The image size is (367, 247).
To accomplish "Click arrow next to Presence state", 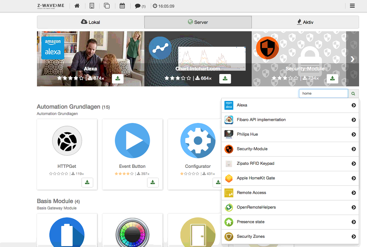I will 354,222.
